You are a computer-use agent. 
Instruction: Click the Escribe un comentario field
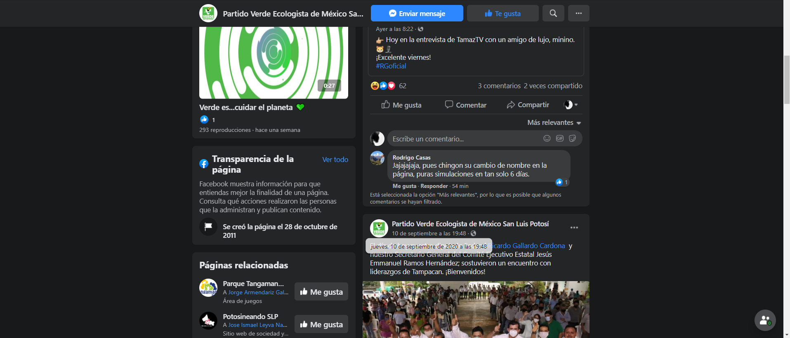485,138
